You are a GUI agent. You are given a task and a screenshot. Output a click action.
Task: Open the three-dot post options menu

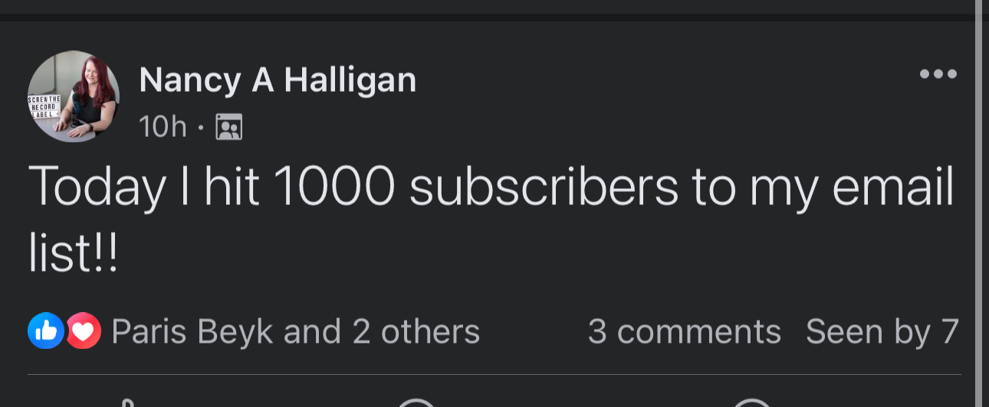938,74
